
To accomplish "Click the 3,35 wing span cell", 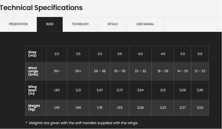I will coord(200,90).
